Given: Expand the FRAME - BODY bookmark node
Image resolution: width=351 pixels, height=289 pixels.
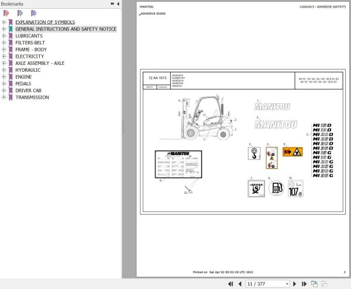Looking at the screenshot, I should 4,50.
